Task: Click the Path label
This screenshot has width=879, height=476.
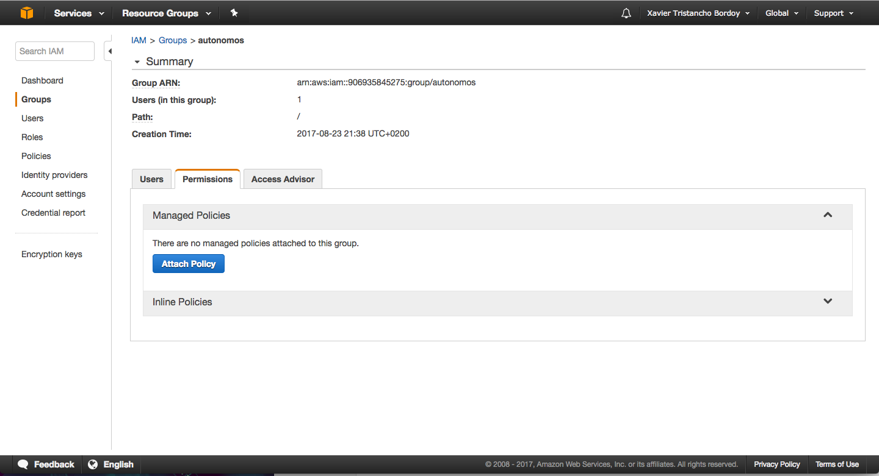Action: pos(142,117)
